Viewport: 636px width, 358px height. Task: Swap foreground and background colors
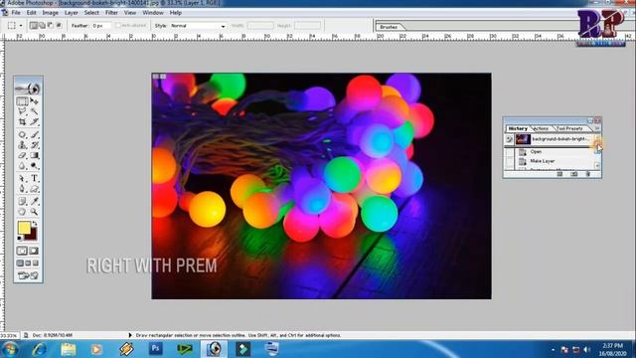tap(35, 223)
